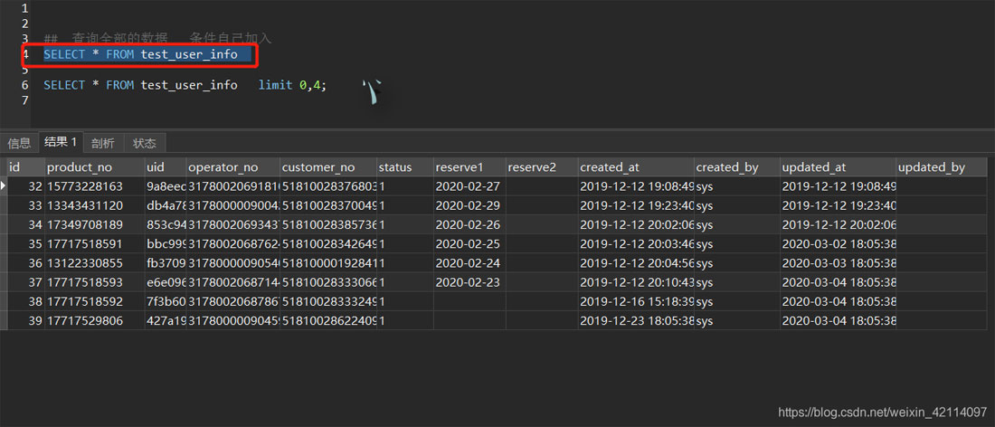Select the 结果 1 tab
The height and width of the screenshot is (427, 995).
(62, 142)
